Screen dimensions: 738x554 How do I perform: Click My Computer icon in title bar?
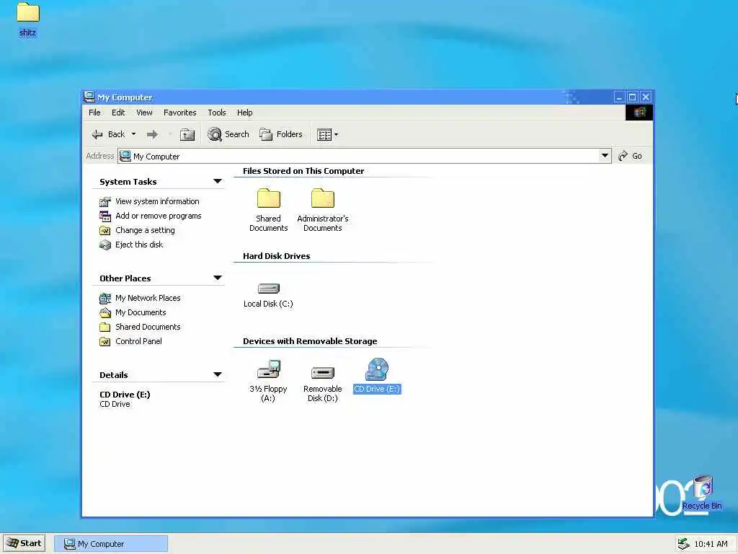coord(89,97)
